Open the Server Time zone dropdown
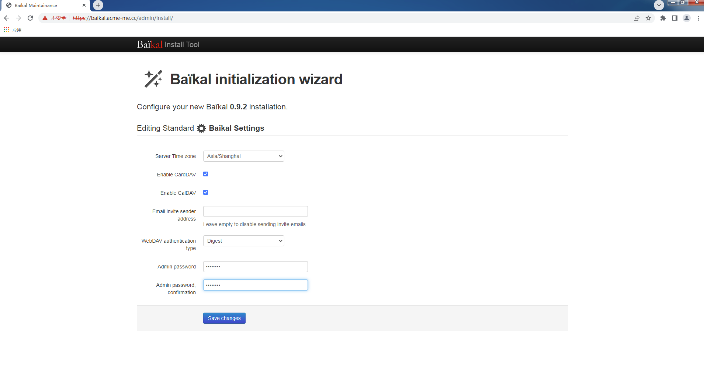The image size is (704, 380). pyautogui.click(x=244, y=156)
